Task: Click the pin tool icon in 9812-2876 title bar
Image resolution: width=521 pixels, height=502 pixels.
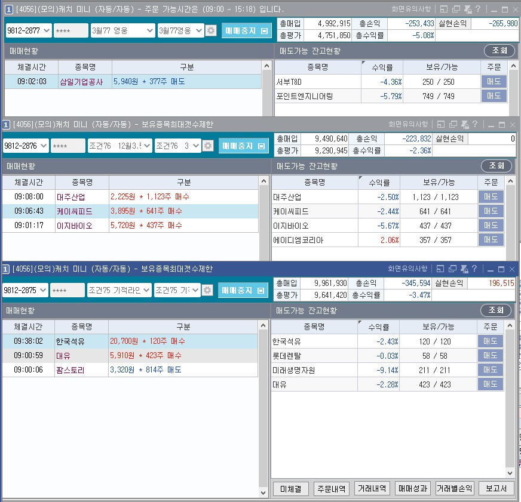Action: (x=465, y=125)
